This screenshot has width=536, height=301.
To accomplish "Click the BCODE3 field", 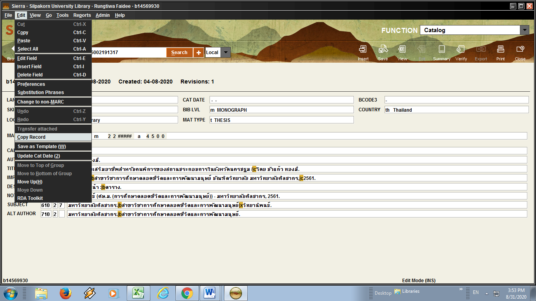I will (456, 100).
